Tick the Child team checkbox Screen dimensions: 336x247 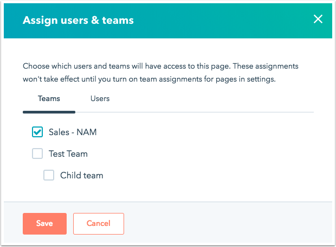pyautogui.click(x=49, y=175)
